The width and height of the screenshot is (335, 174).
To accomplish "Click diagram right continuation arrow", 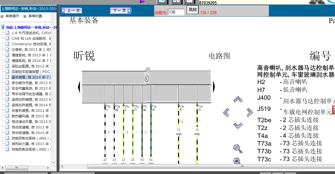I will click(x=214, y=87).
